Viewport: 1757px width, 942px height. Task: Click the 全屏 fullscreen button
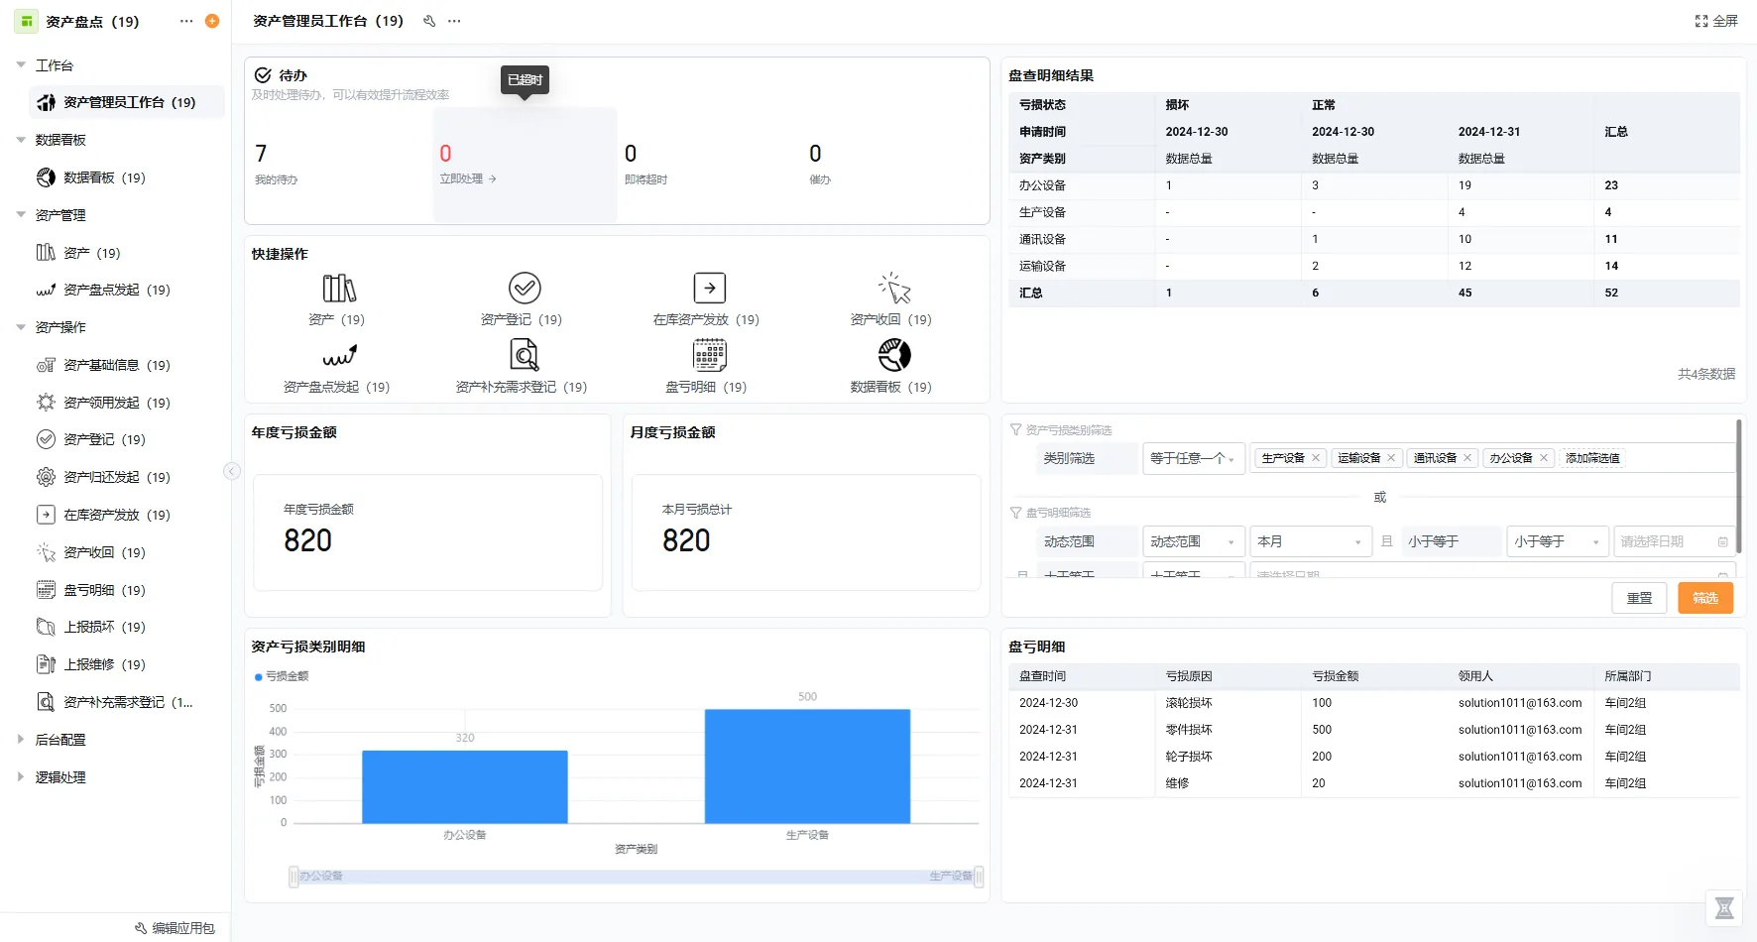point(1716,21)
